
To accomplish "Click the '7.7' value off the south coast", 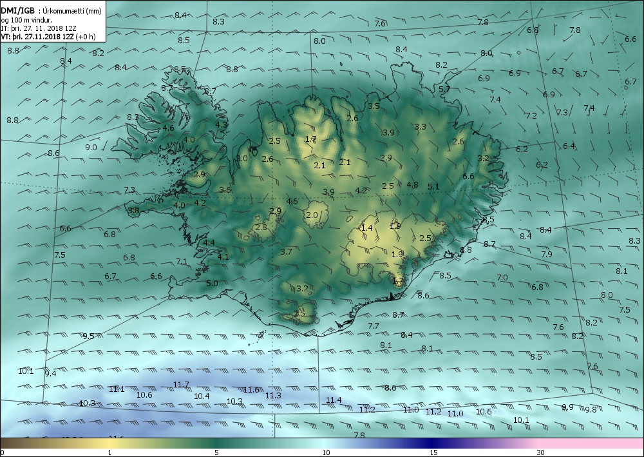I will (x=374, y=326).
